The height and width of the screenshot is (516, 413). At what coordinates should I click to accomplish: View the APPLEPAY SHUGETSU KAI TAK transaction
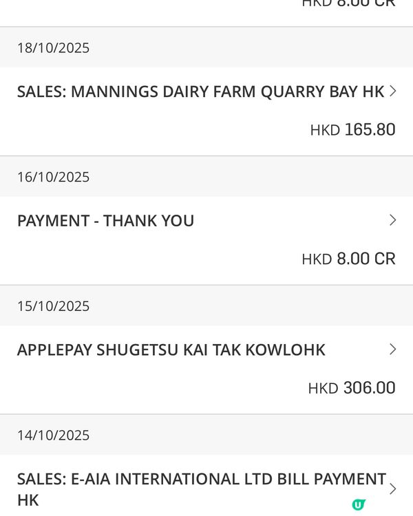(171, 350)
